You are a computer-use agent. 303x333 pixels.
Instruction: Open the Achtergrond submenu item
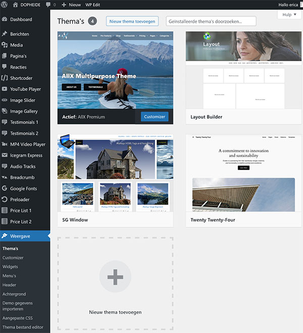coord(14,294)
